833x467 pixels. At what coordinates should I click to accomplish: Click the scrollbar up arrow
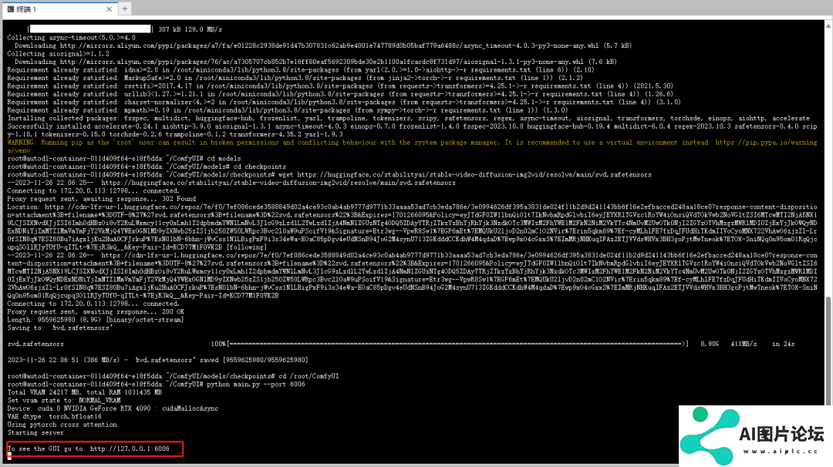coord(828,25)
